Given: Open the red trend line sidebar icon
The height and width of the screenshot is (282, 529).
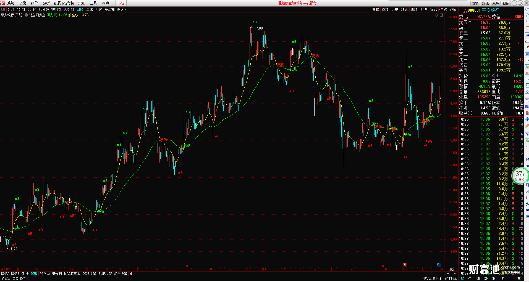Looking at the screenshot, I should (527, 41).
